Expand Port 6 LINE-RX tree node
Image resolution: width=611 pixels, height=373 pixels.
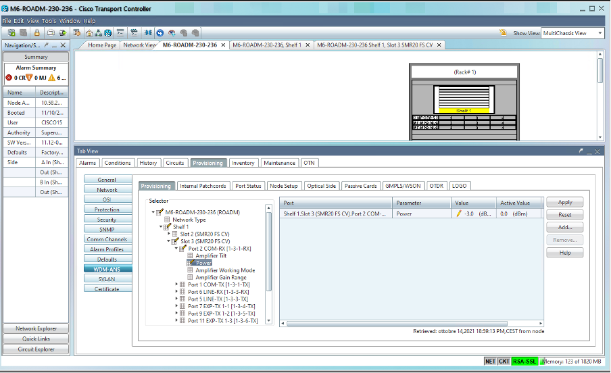click(x=176, y=291)
